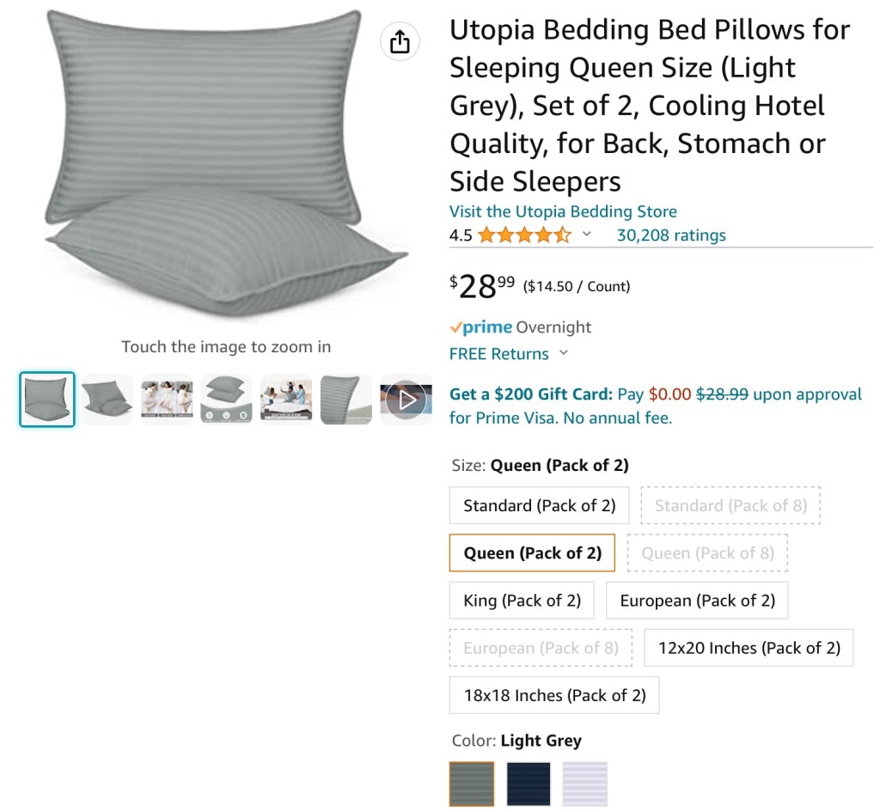Open the 30,208 ratings link
Viewport: 880px width, 812px height.
pyautogui.click(x=671, y=235)
